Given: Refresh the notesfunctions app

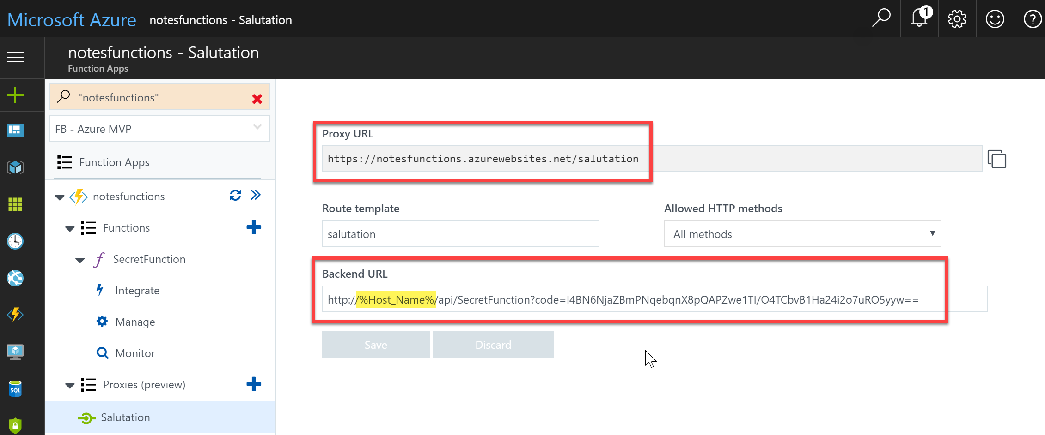Looking at the screenshot, I should (x=235, y=196).
